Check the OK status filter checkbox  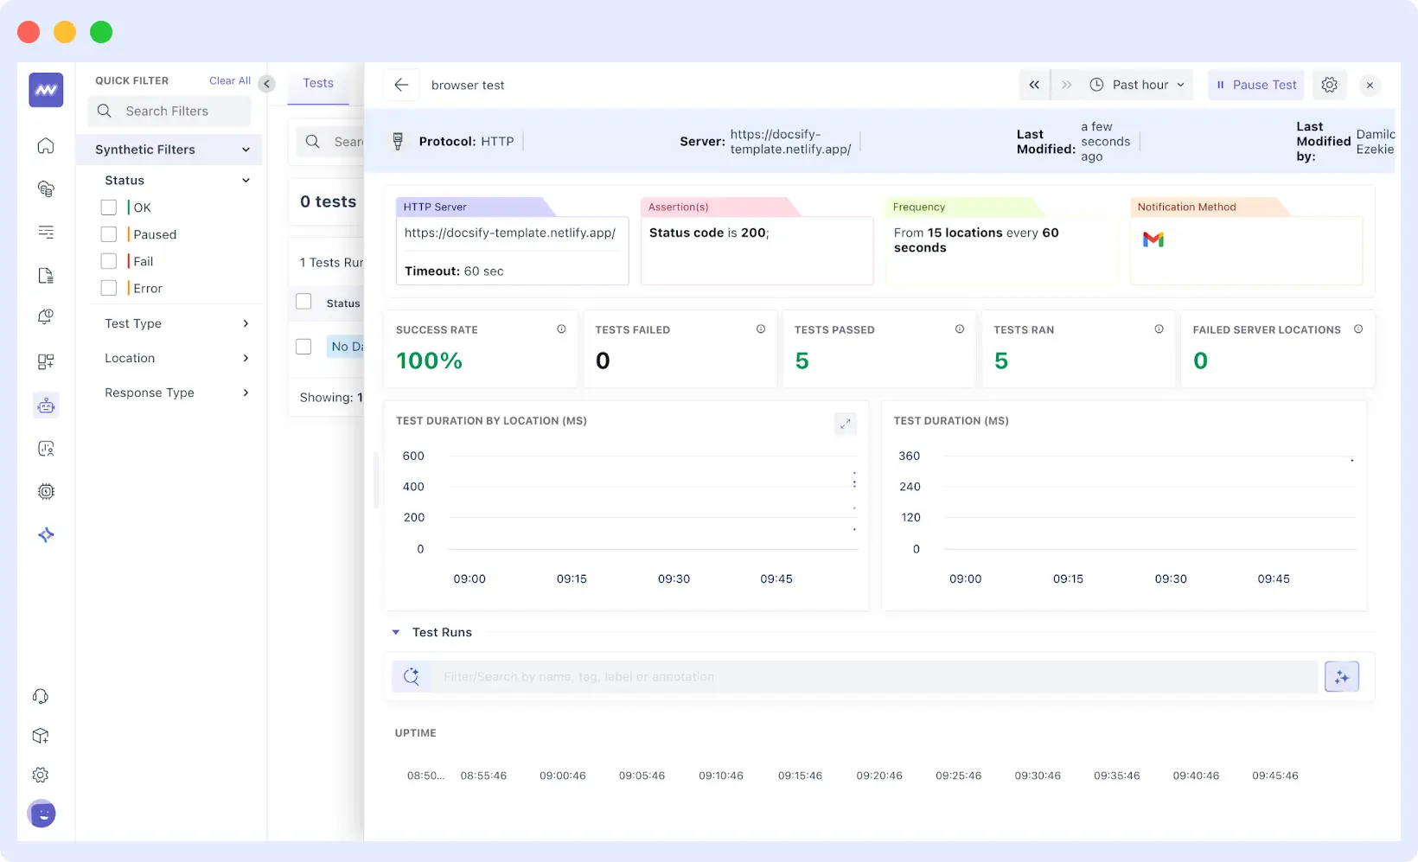(108, 207)
